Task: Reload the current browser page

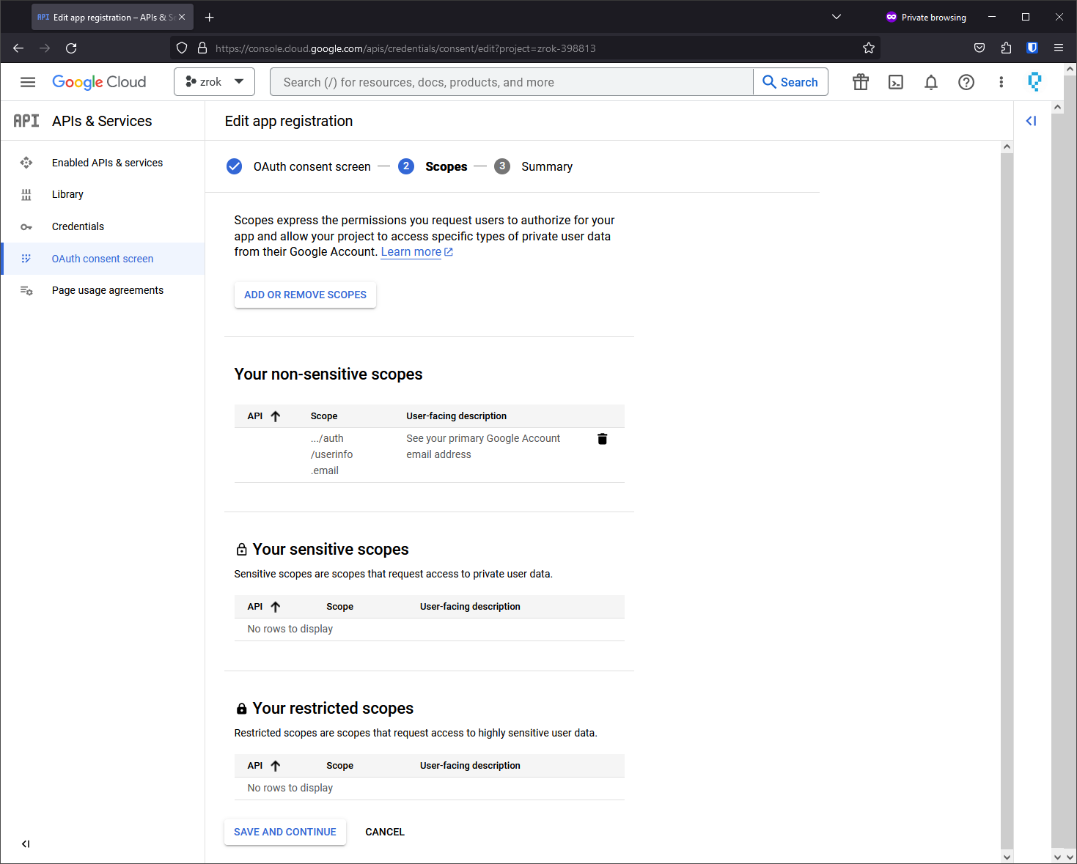Action: coord(71,48)
